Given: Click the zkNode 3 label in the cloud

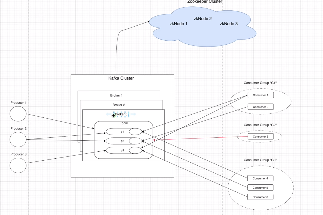Looking at the screenshot, I should tap(229, 24).
